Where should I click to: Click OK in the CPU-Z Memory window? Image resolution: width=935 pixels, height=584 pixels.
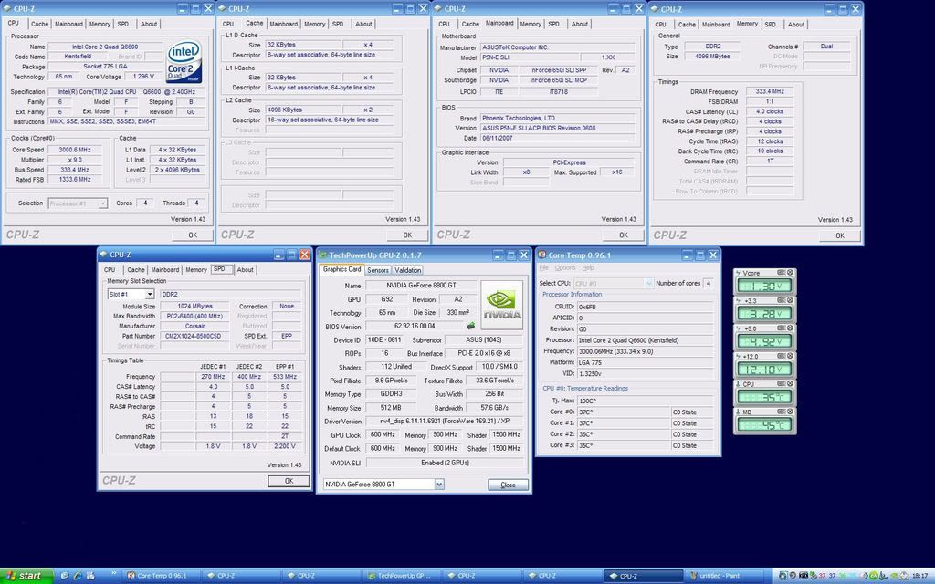840,235
